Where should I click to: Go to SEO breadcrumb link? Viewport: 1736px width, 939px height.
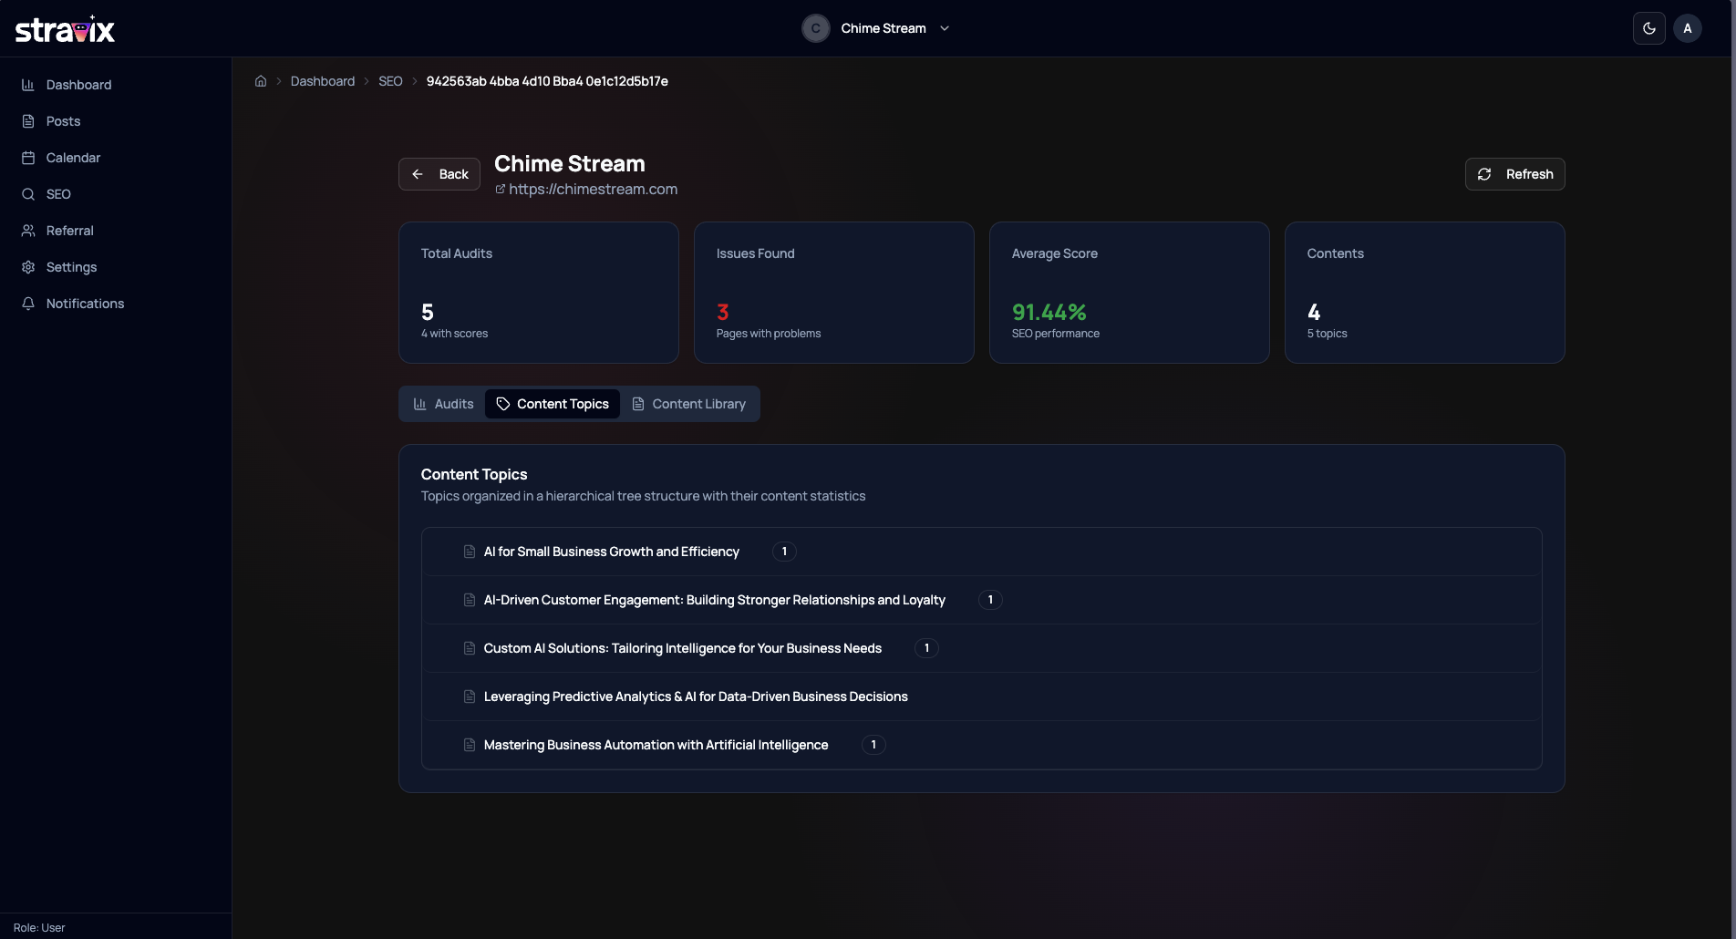click(x=390, y=81)
